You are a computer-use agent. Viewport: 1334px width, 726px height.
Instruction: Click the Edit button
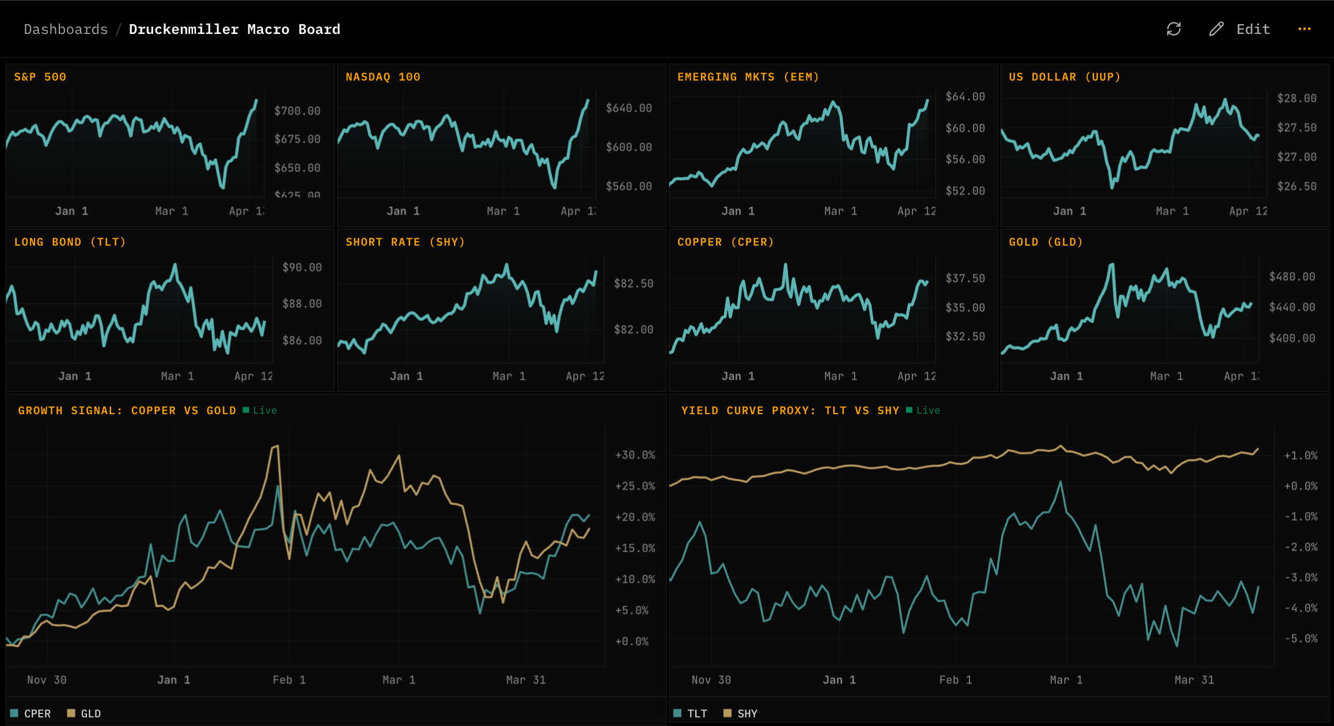(x=1253, y=29)
